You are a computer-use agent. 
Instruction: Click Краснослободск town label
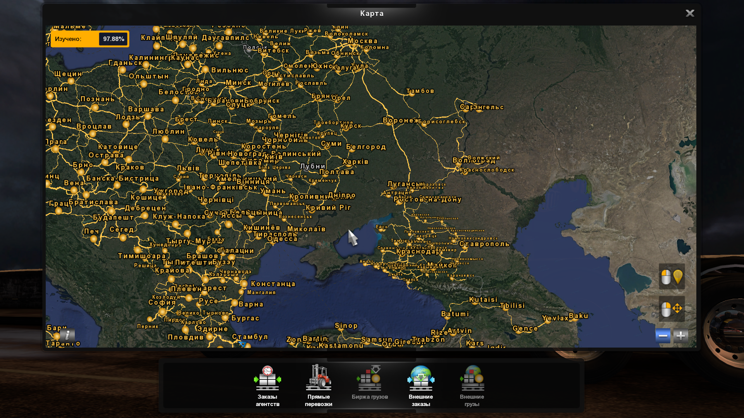point(487,170)
